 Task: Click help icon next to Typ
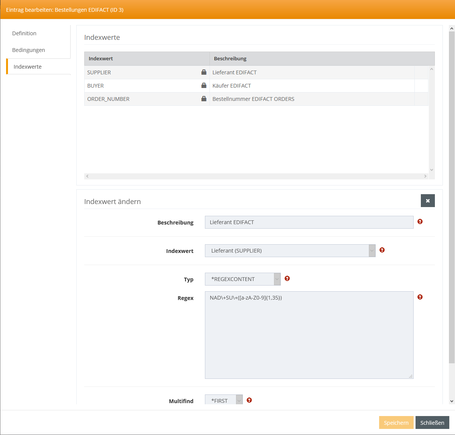pos(287,278)
